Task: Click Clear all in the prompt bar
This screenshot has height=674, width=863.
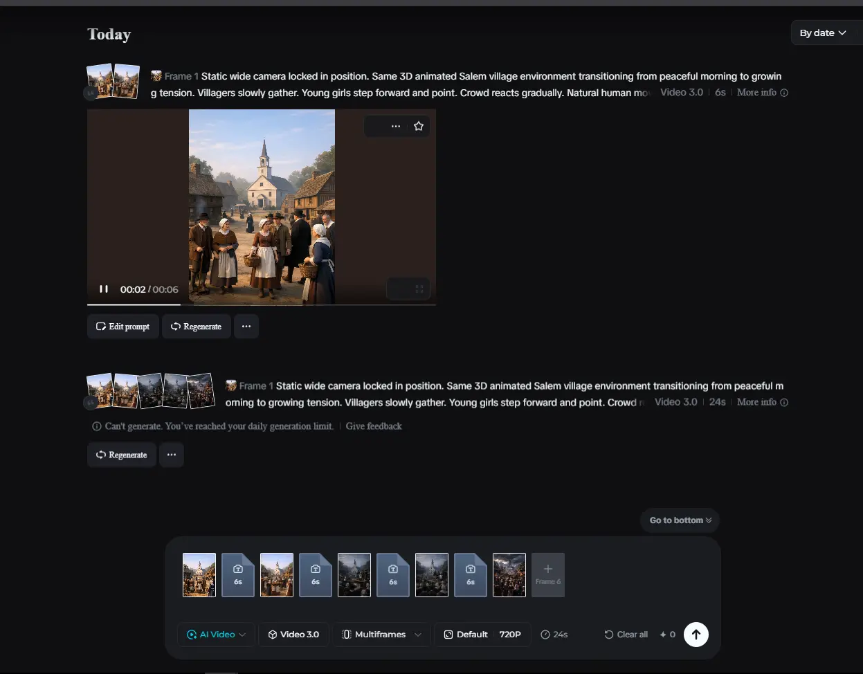Action: (626, 635)
